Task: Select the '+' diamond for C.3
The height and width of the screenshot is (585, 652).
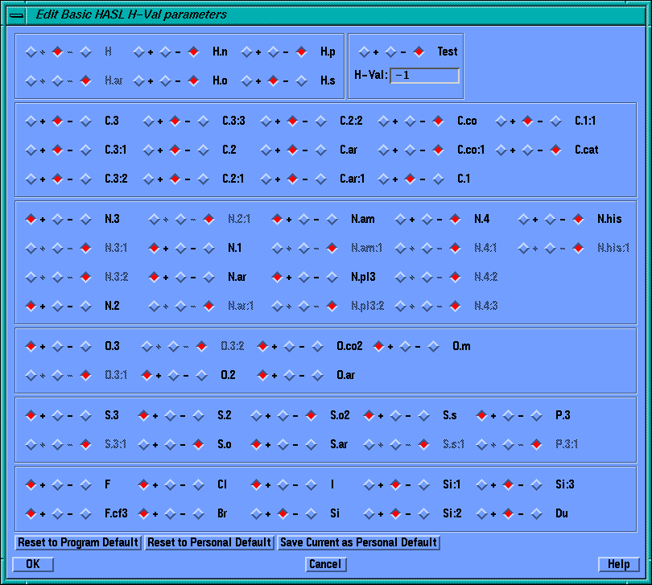Action: [31, 121]
